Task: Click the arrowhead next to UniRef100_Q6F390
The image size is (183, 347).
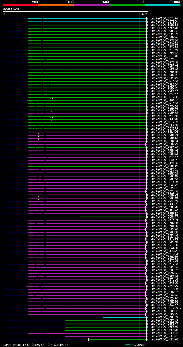Action: (x=147, y=340)
